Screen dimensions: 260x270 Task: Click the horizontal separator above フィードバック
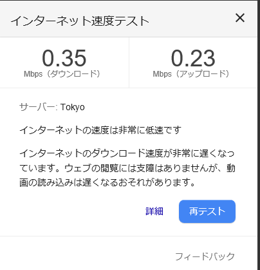[x=129, y=236]
